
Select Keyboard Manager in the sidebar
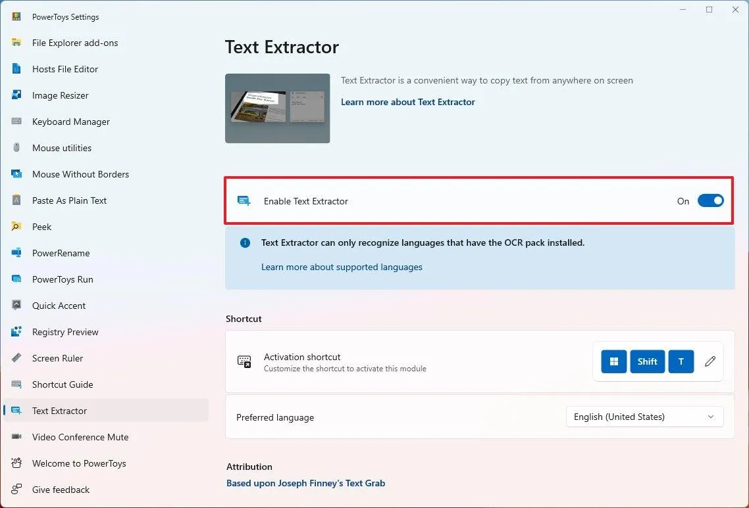[70, 122]
